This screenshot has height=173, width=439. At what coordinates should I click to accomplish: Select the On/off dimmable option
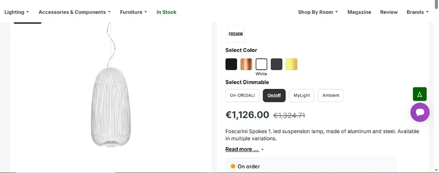[x=274, y=95]
